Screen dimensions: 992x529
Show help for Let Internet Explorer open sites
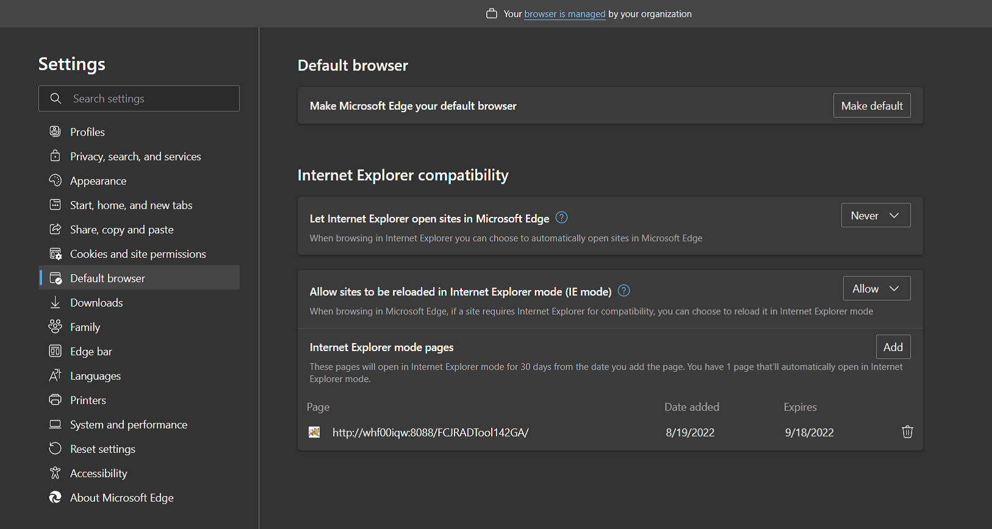tap(562, 218)
